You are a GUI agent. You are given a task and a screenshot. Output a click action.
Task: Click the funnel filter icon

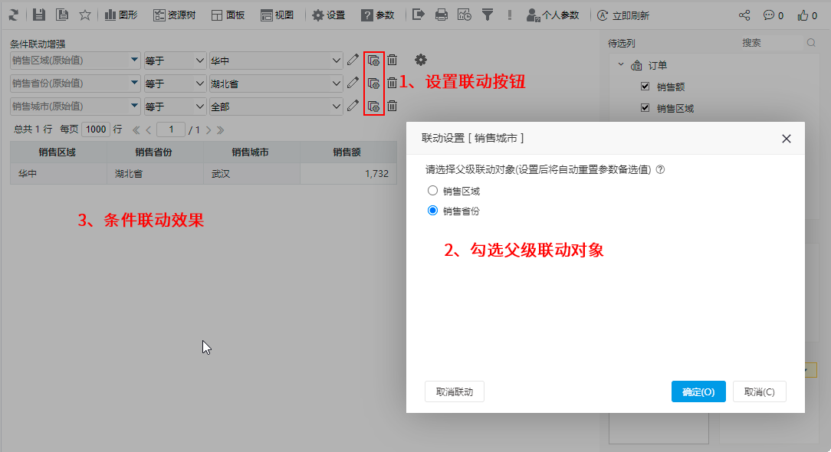(x=487, y=15)
